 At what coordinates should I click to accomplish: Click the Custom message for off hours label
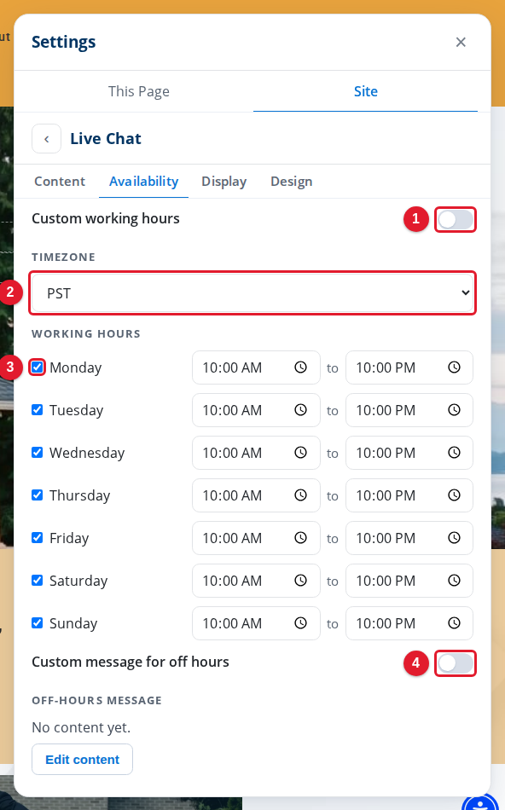131,662
